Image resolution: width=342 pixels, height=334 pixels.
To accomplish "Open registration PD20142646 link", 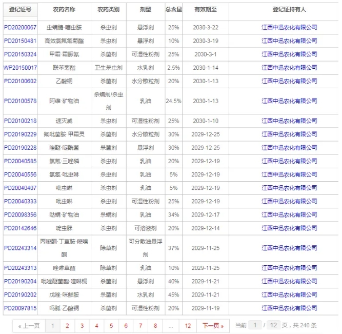I will tap(21, 228).
